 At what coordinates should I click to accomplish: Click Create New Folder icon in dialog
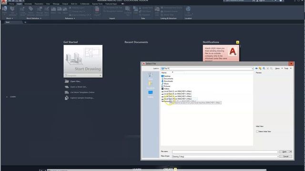(x=271, y=68)
